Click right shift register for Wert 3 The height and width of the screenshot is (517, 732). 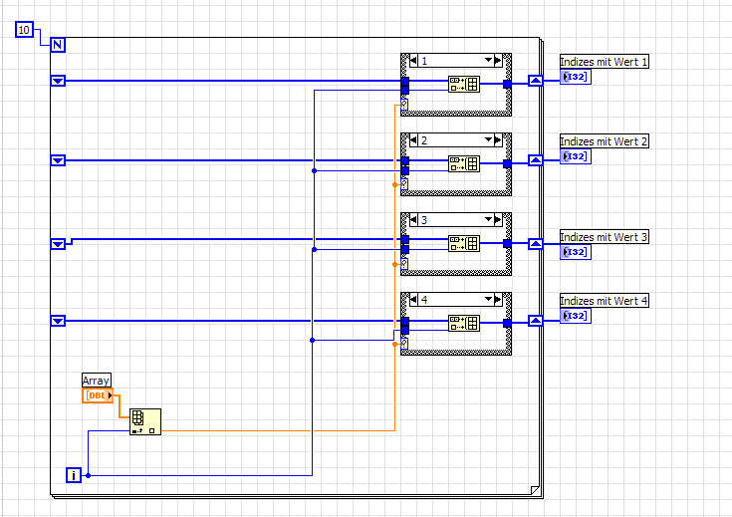[536, 244]
